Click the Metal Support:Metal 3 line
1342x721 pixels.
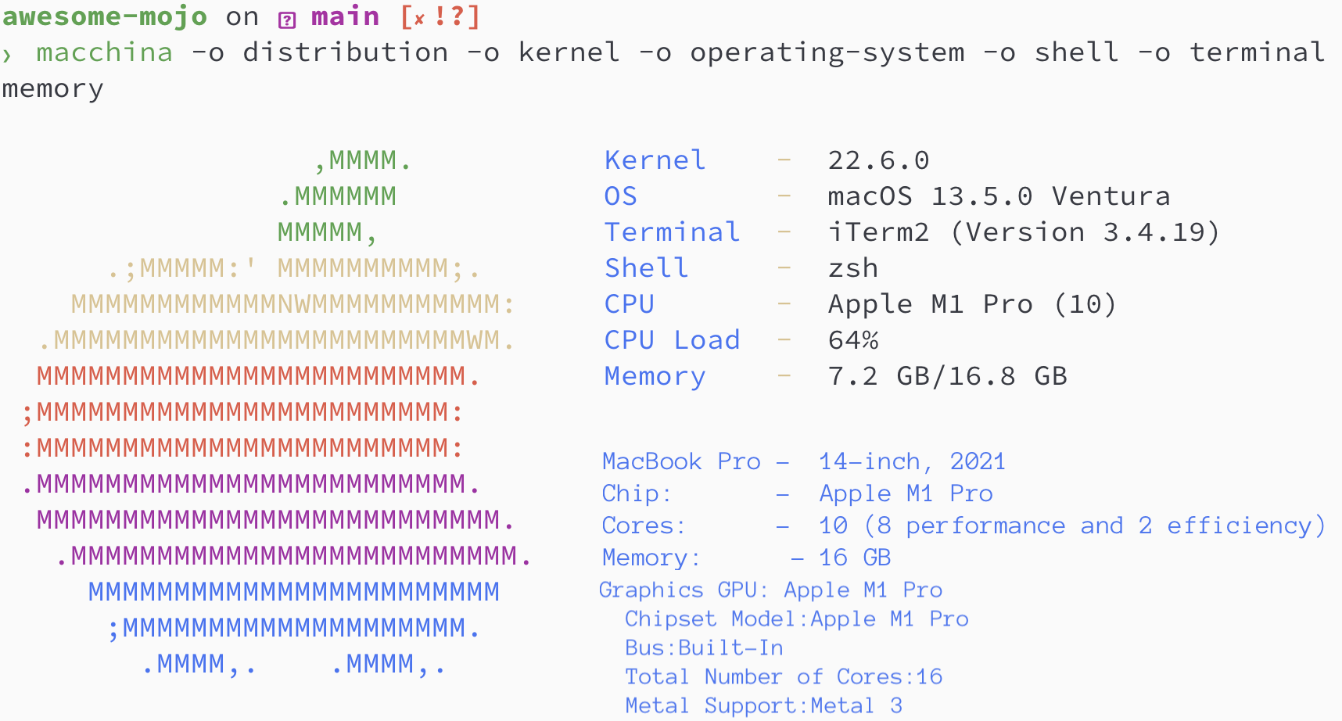coord(763,706)
